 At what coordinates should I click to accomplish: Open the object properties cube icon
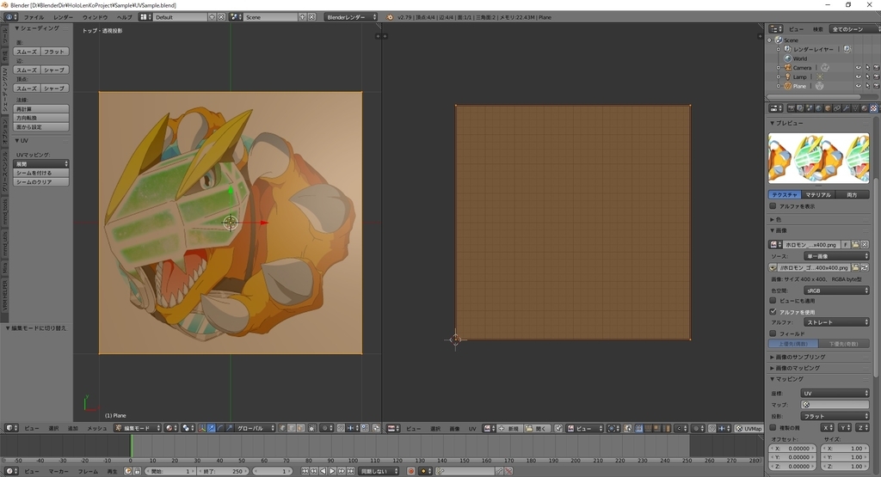[x=829, y=108]
